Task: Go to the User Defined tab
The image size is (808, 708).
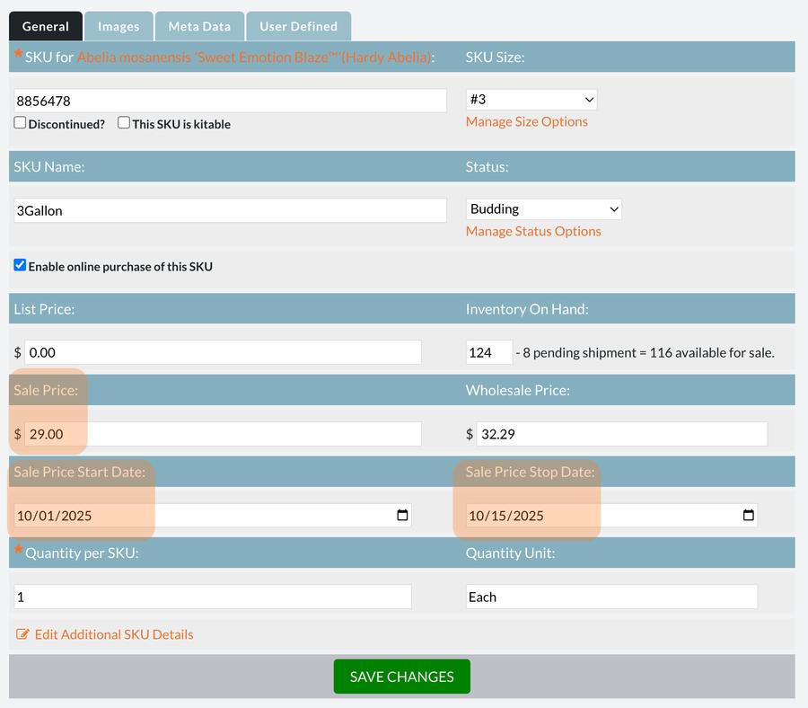Action: pos(298,26)
